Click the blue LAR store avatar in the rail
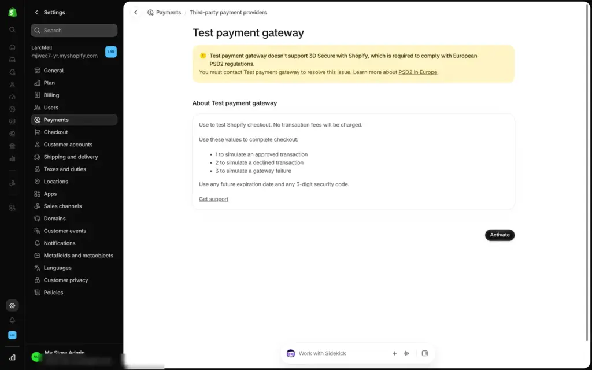 [12, 335]
